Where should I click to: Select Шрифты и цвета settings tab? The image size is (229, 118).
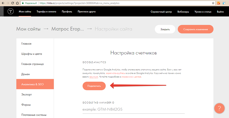35,54
